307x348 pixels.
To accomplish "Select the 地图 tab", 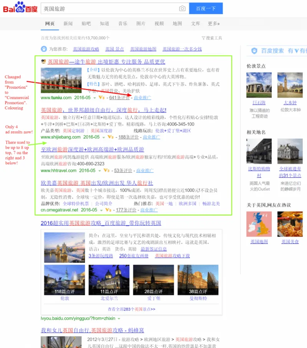I will (x=177, y=23).
